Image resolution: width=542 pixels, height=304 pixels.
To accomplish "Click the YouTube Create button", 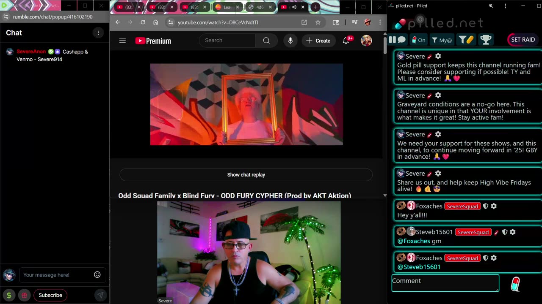I will click(x=318, y=41).
